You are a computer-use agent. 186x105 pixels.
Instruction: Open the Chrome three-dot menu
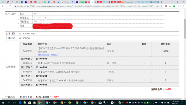coord(183,6)
